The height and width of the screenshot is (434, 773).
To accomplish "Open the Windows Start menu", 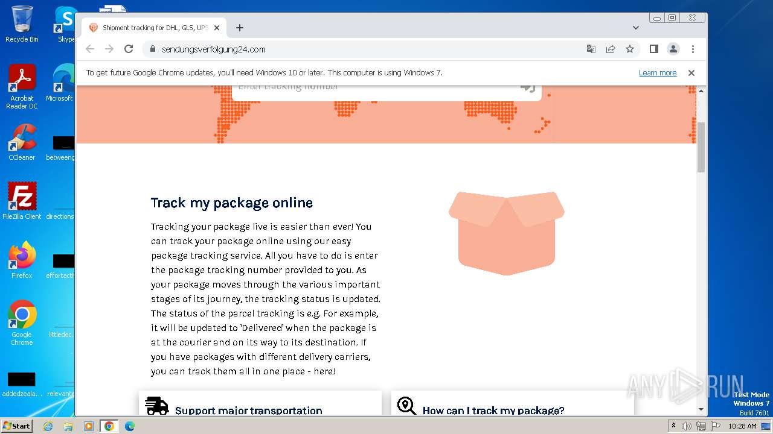I will tap(16, 426).
